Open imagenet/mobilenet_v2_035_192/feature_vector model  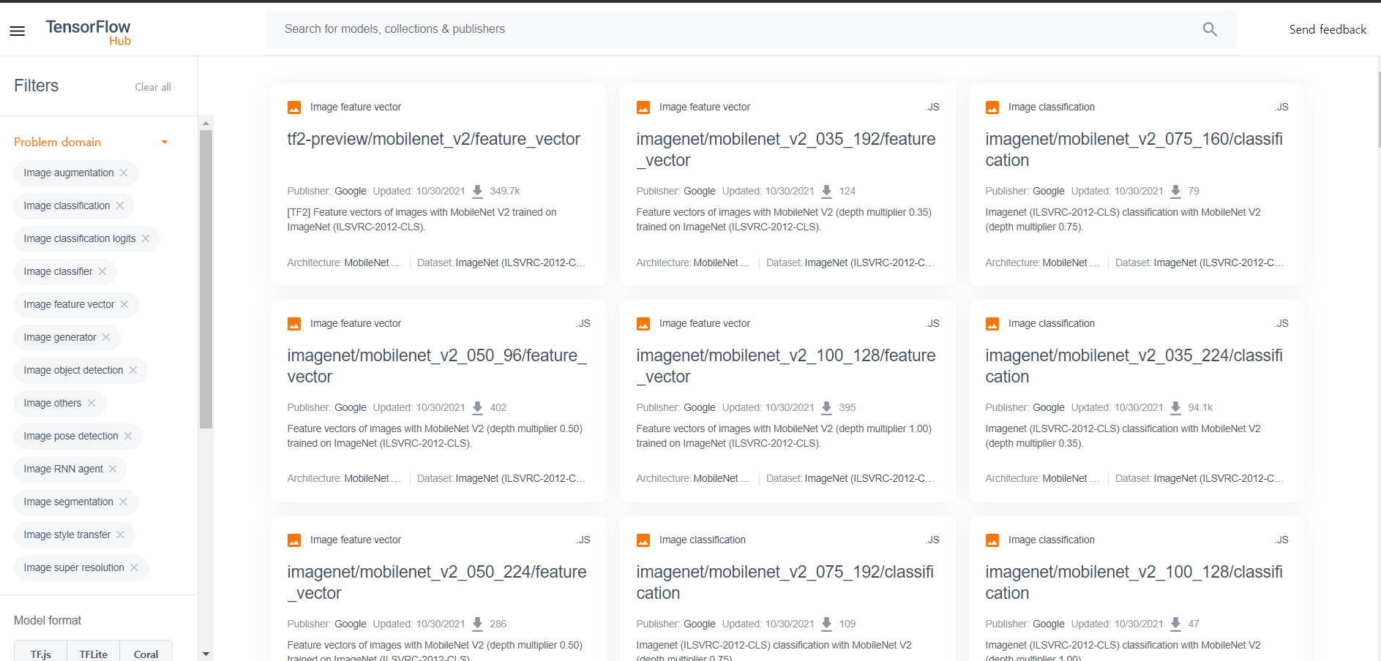[786, 149]
